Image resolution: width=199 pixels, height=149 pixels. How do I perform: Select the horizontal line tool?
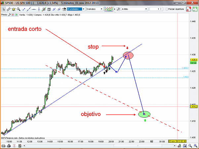pyautogui.click(x=34, y=9)
